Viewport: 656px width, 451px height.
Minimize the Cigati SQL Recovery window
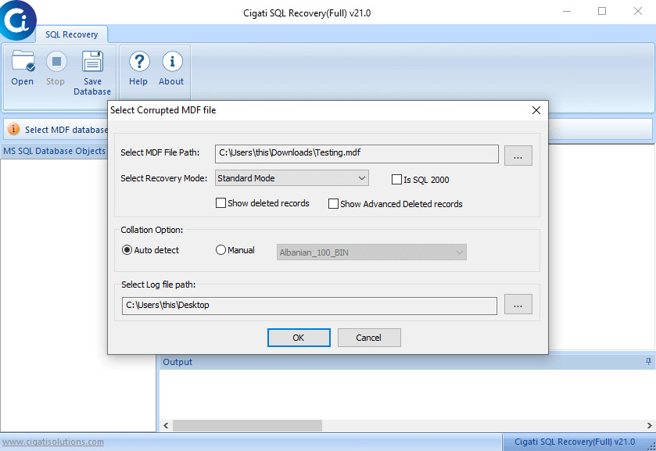coord(566,11)
